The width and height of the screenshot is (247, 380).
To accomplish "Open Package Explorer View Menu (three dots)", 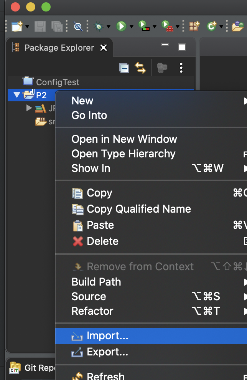I will point(181,68).
